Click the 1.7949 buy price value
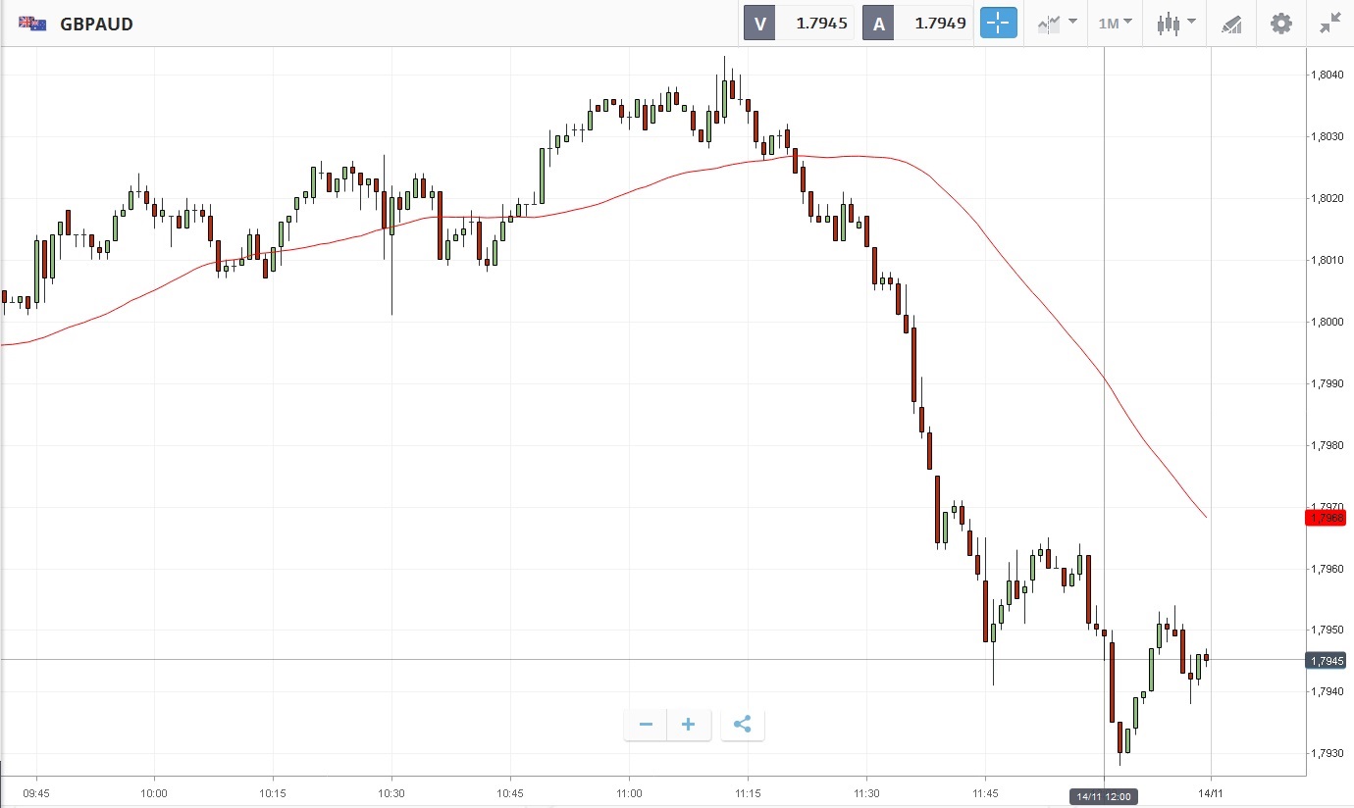The height and width of the screenshot is (808, 1354). (940, 23)
